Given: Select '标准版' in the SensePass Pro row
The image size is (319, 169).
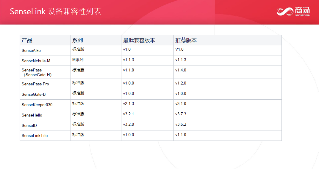Looking at the screenshot, I should (96, 84).
